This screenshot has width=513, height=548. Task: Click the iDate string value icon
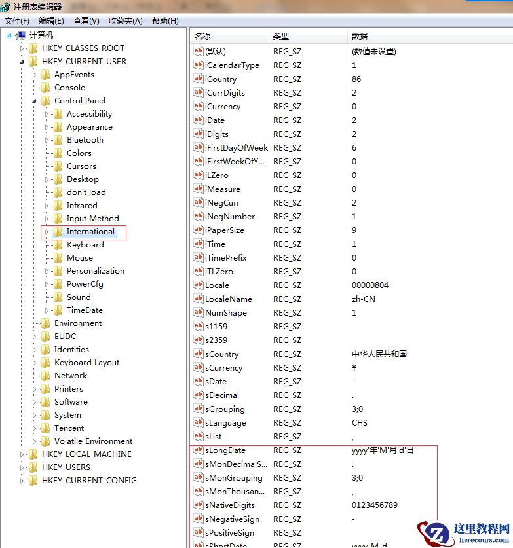[199, 120]
